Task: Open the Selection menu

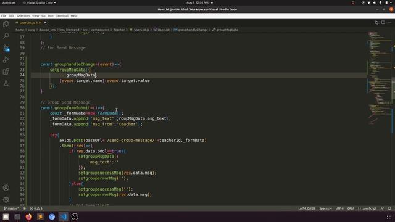Action: tap(23, 15)
